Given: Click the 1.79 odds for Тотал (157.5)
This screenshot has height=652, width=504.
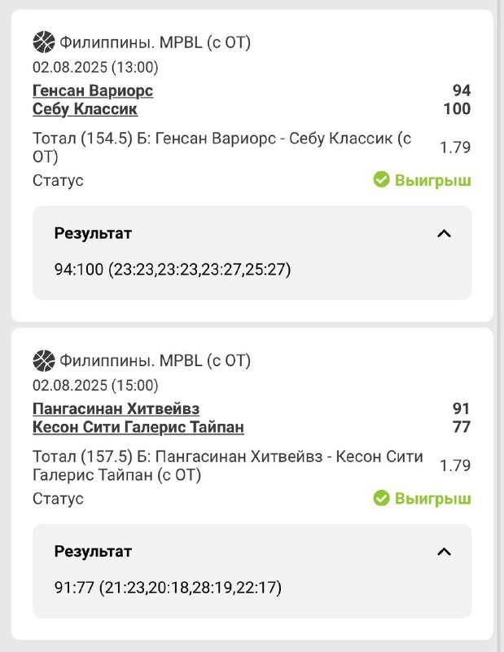Looking at the screenshot, I should click(x=455, y=465).
